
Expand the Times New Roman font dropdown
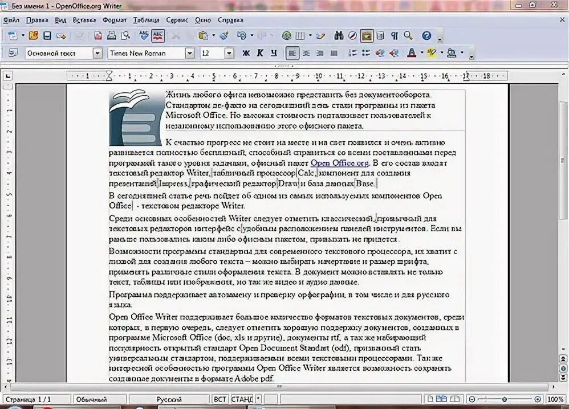coord(189,54)
